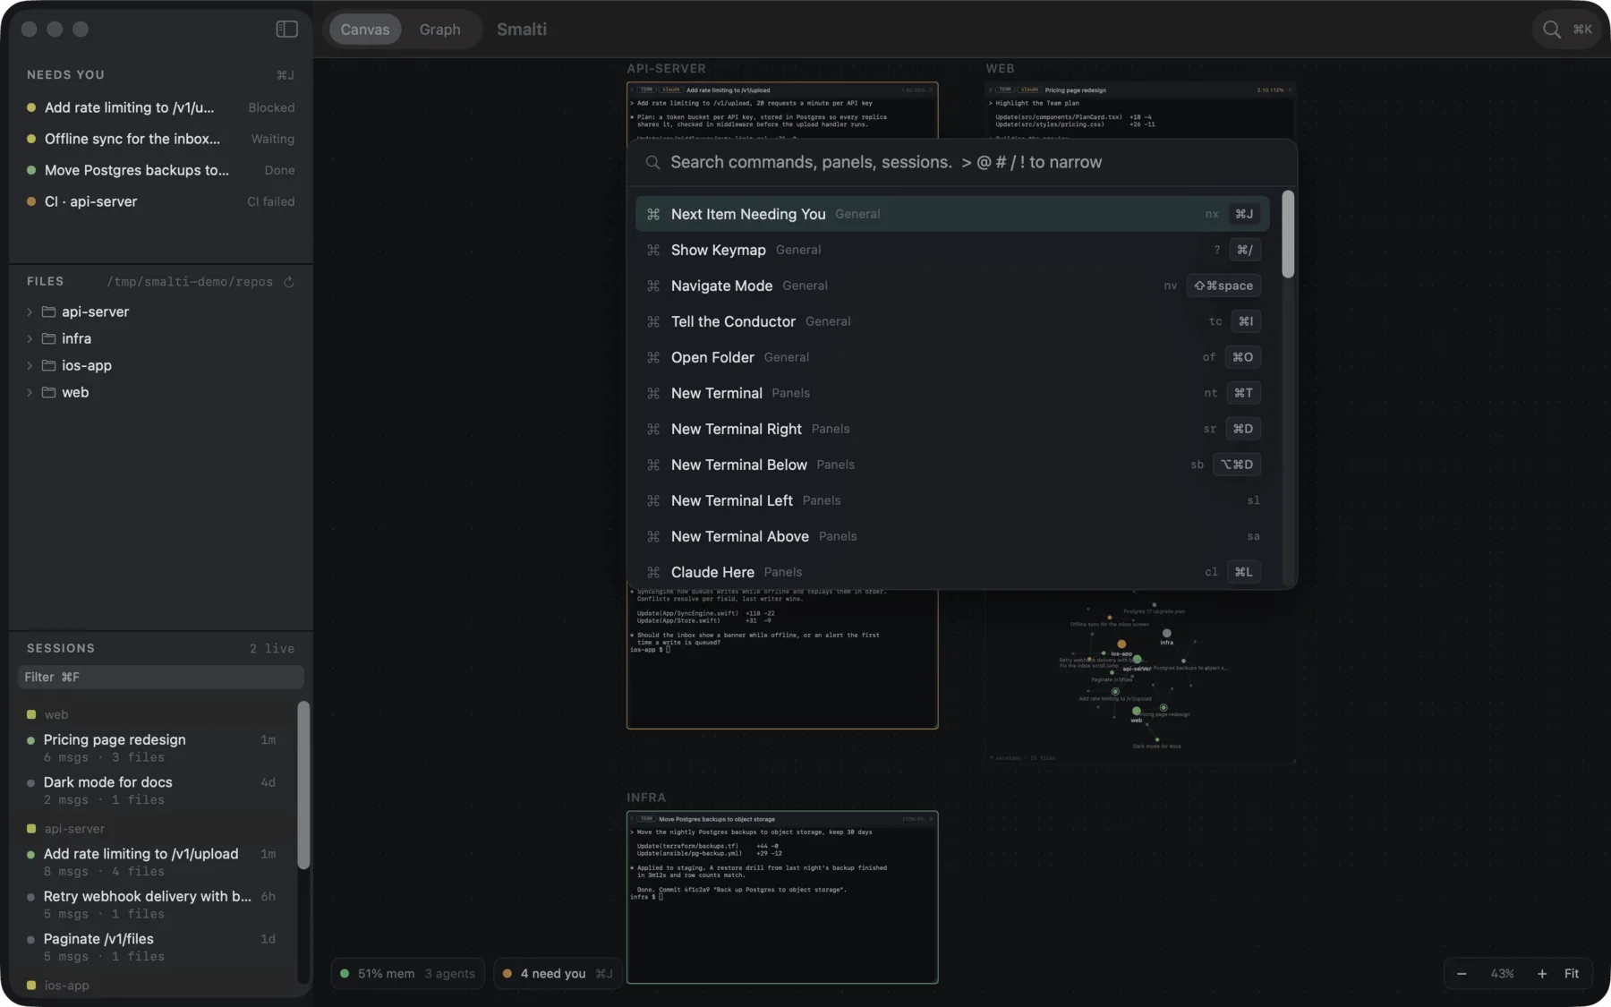Refresh the files list icon

pos(289,282)
